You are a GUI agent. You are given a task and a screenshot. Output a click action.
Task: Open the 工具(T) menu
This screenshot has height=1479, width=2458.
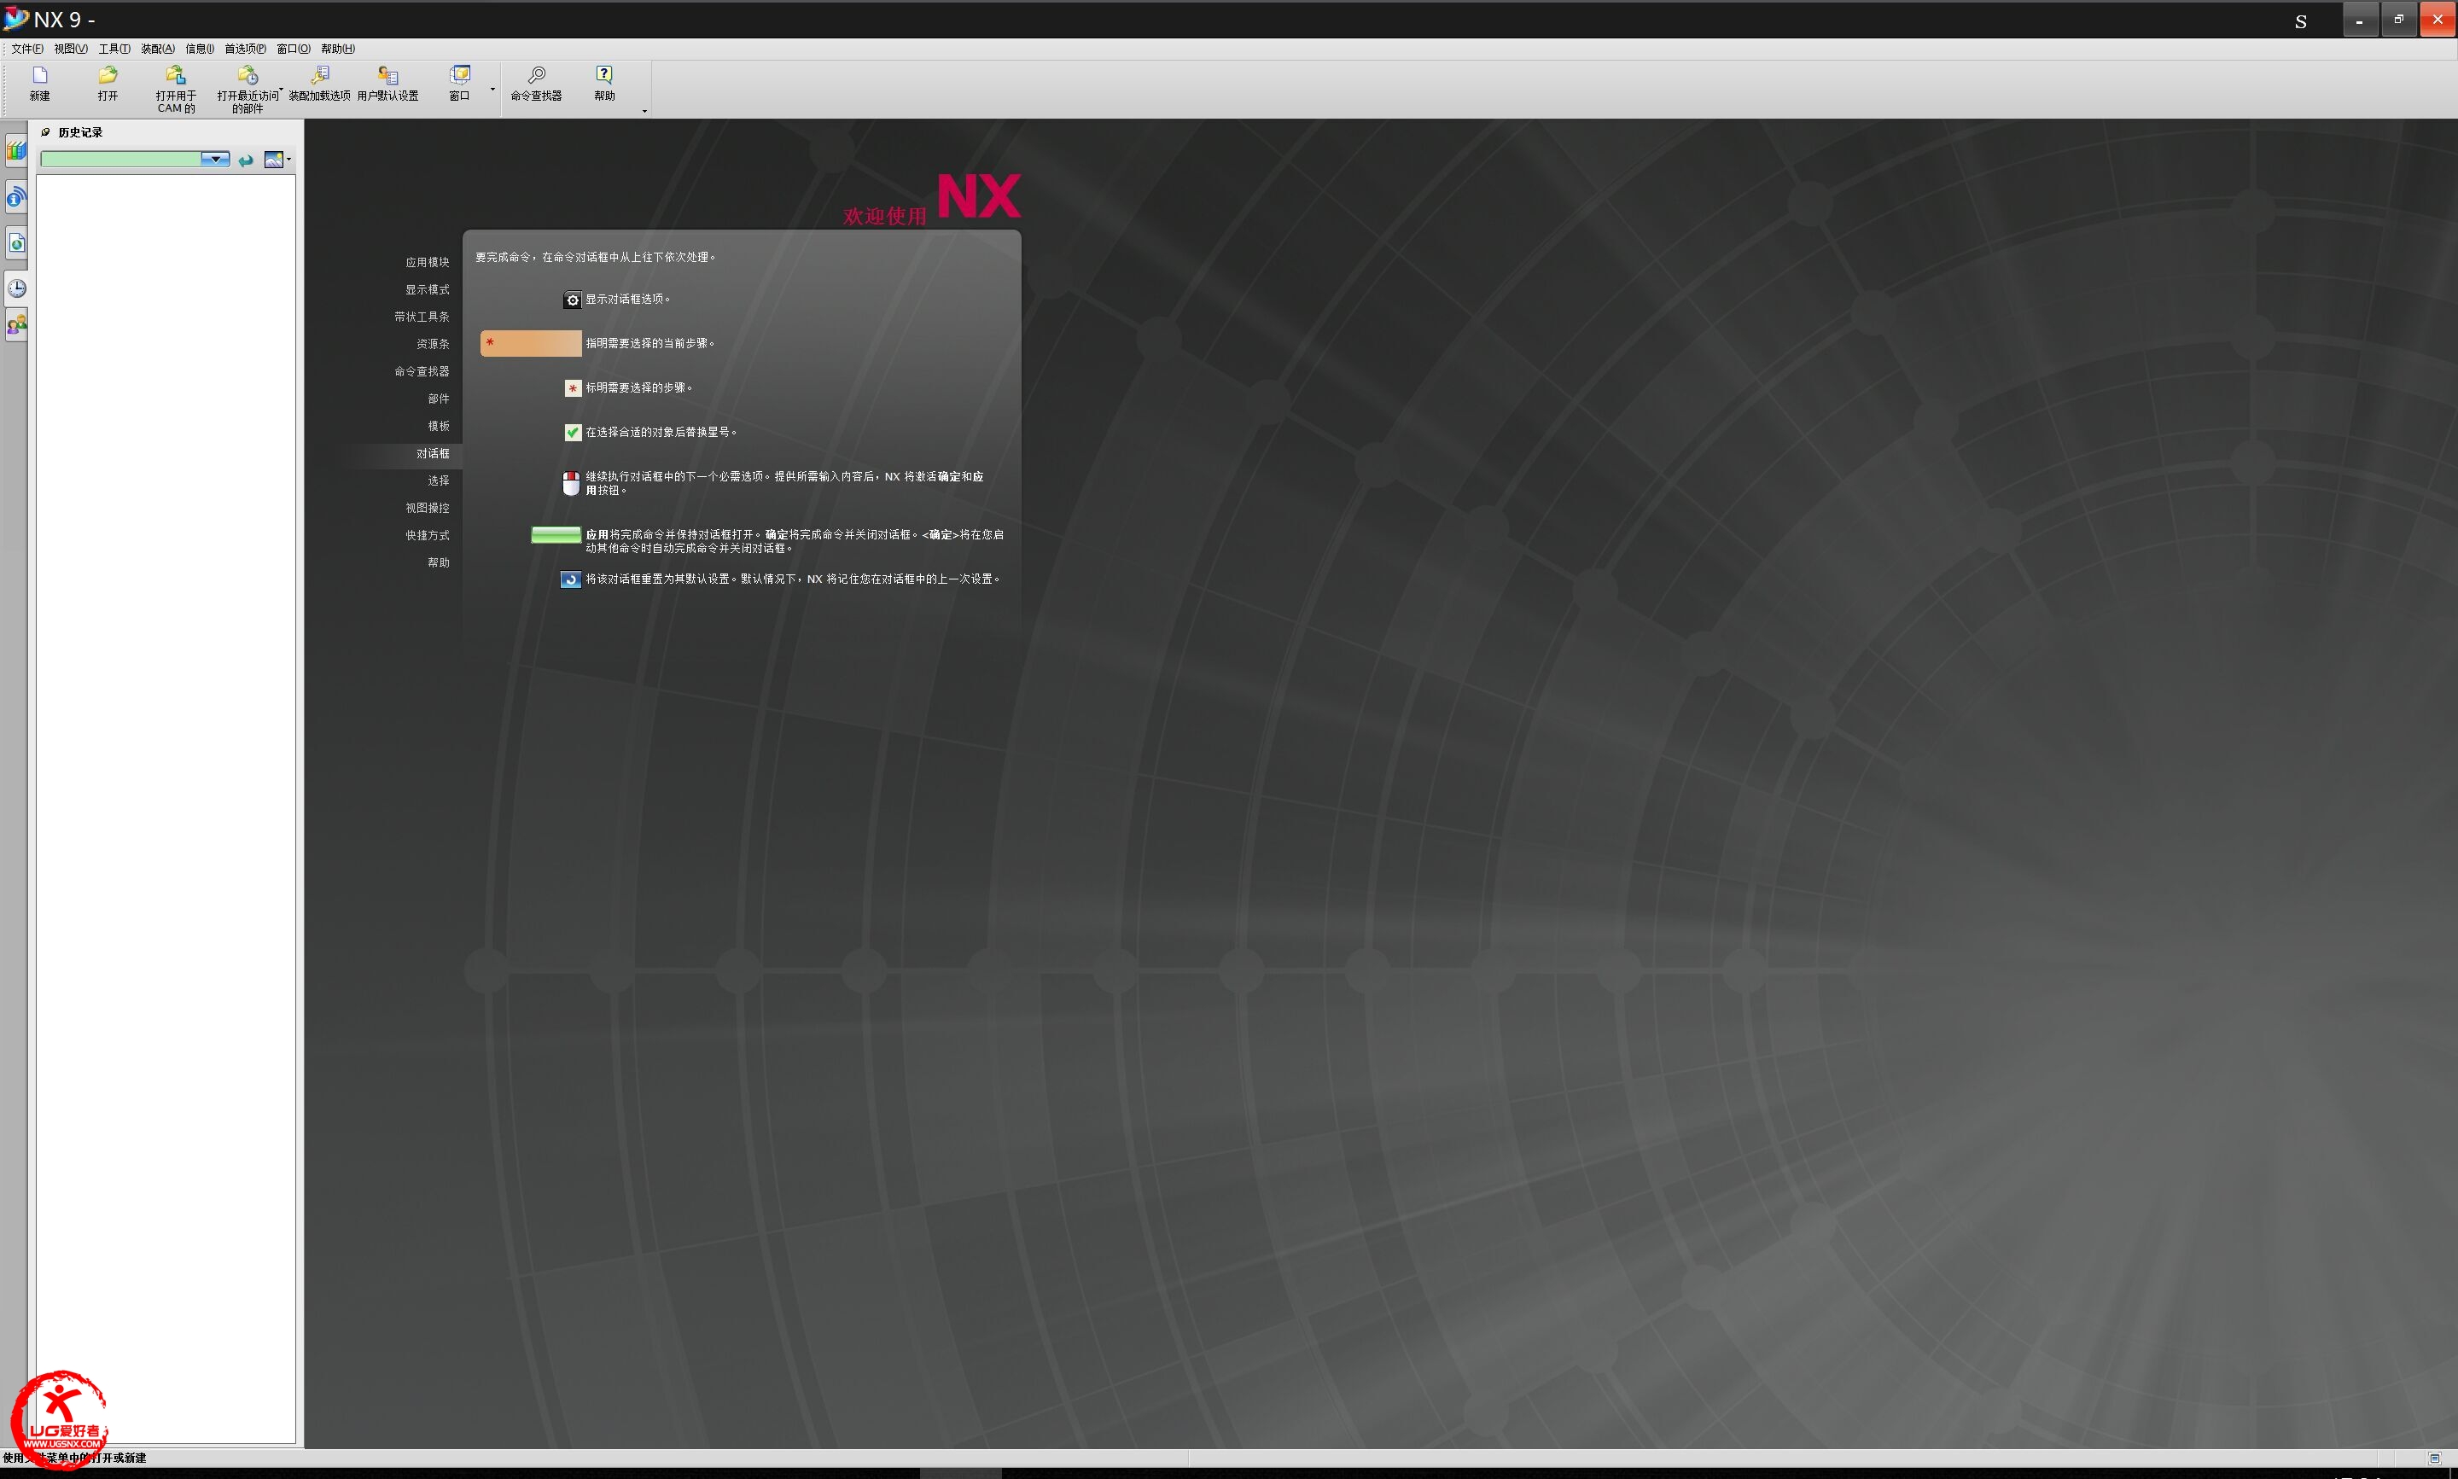(114, 49)
